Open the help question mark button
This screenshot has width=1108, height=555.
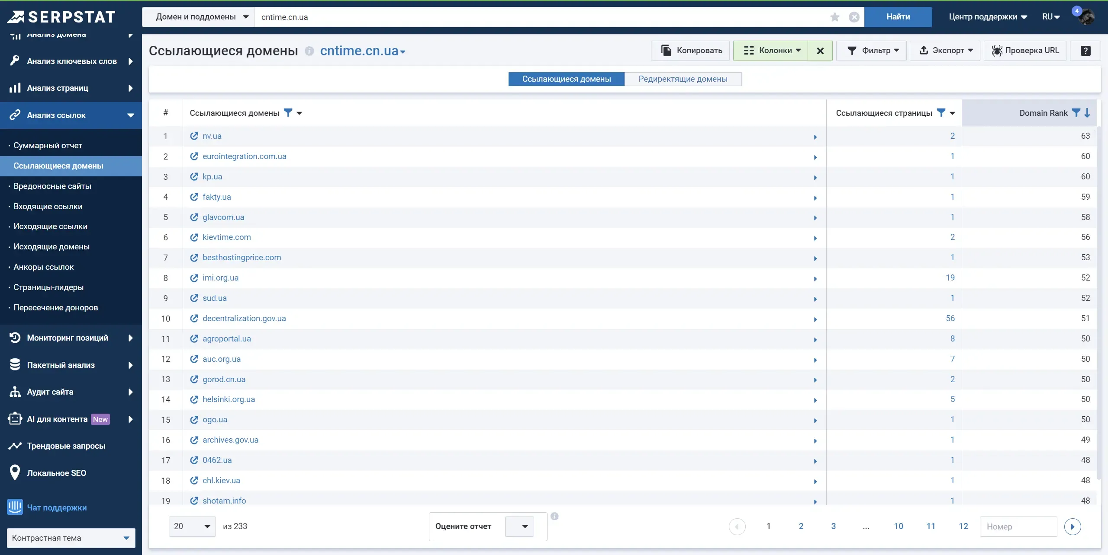point(1085,51)
